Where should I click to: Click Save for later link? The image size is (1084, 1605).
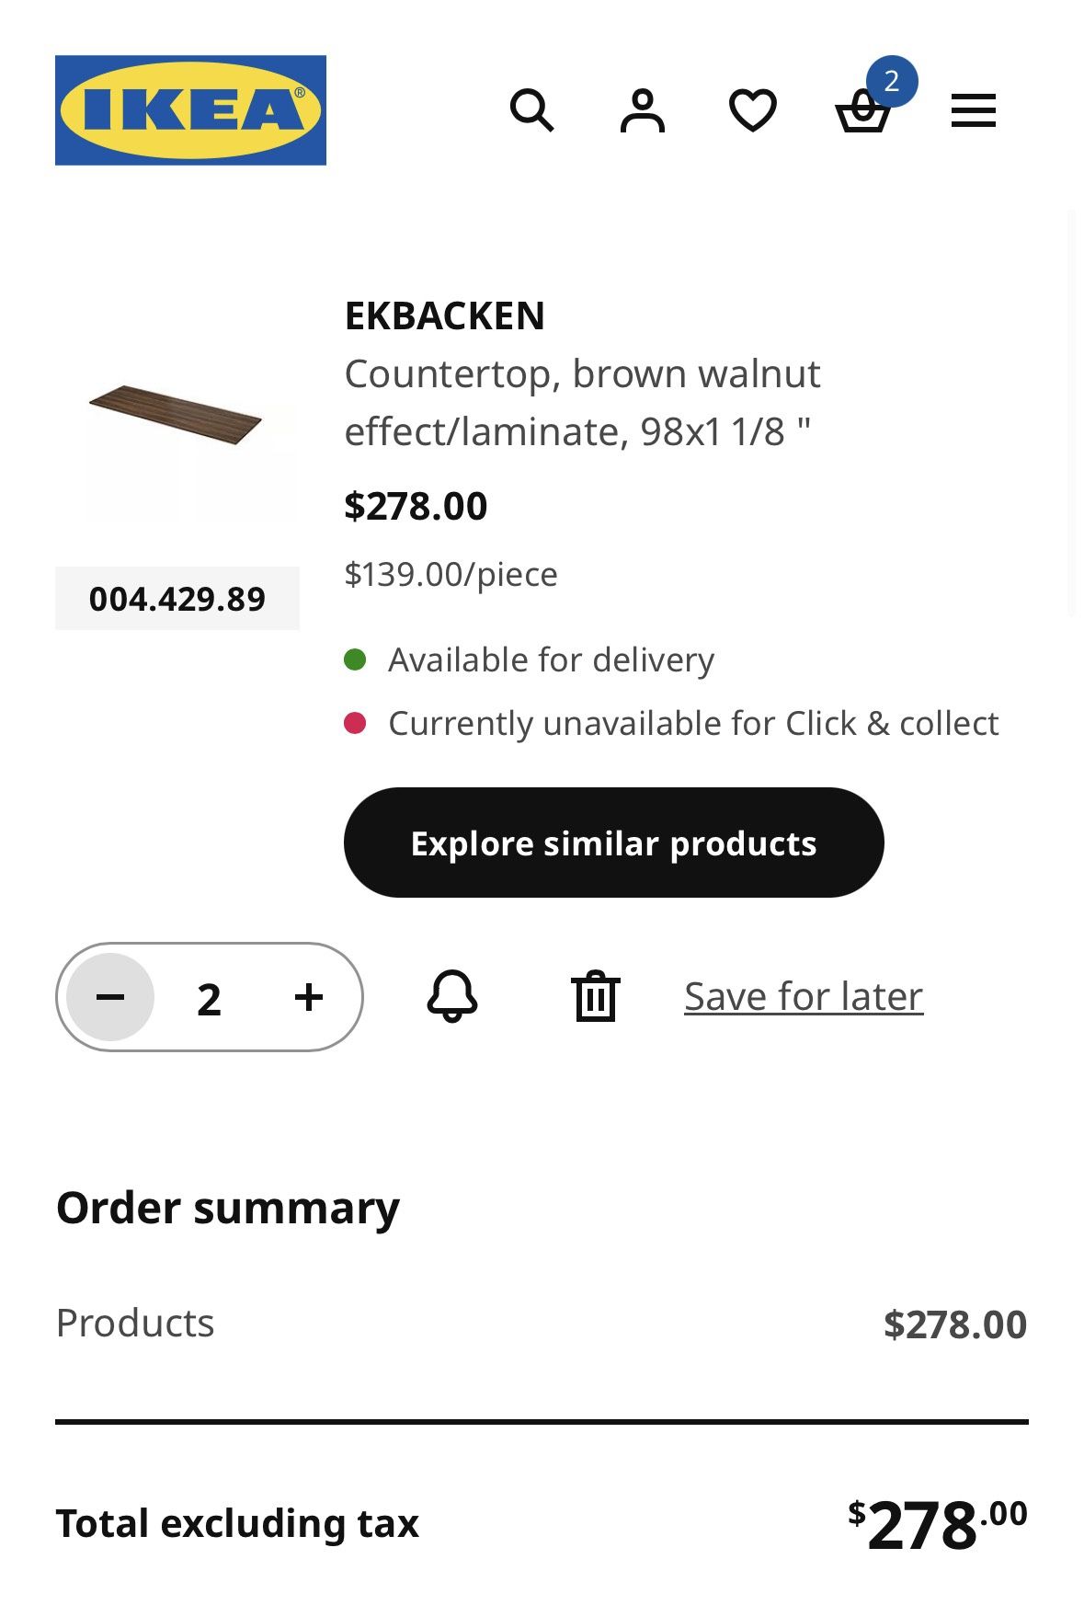[804, 996]
